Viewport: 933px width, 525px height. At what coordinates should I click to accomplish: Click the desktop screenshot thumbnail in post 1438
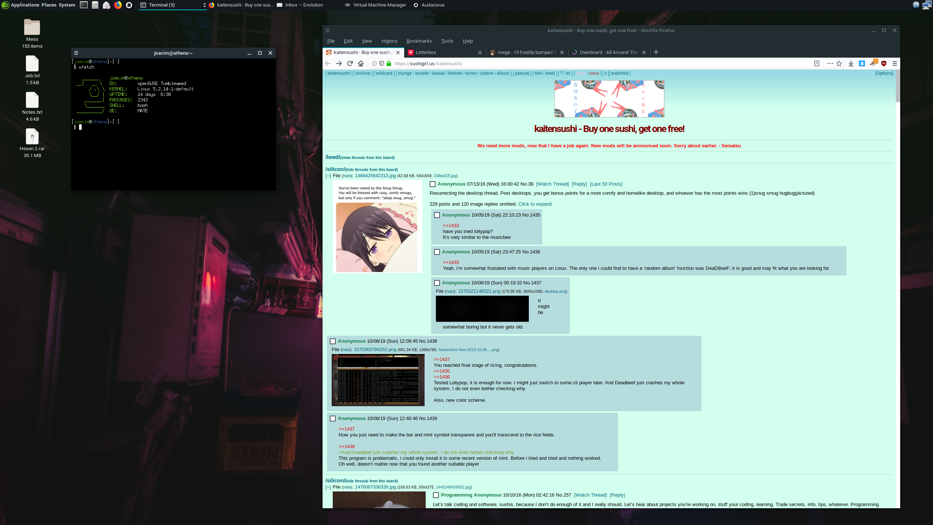378,380
